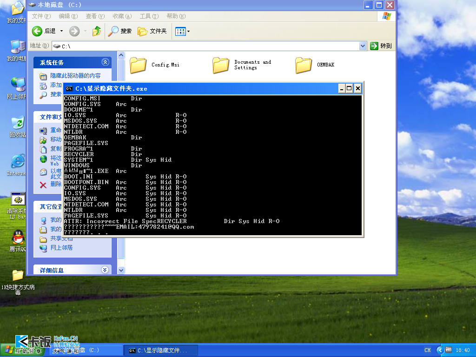This screenshot has width=476, height=357.
Task: Click the 转到 (Go) button
Action: point(381,46)
